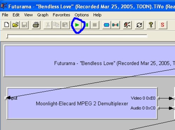Select the Moonlight-Elecard MPEG 2 Demultiplexer filter

[x=82, y=104]
